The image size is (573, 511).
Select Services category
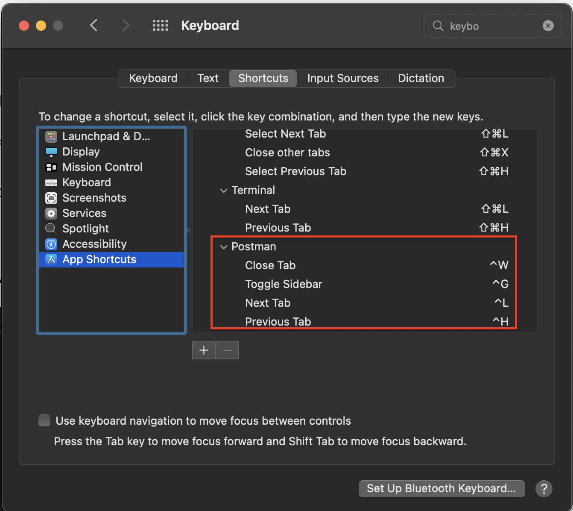(x=111, y=213)
